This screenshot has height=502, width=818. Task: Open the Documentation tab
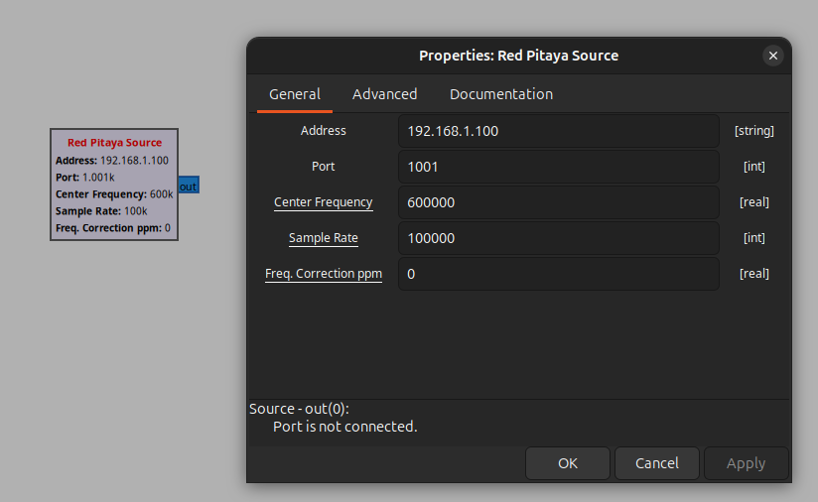[500, 94]
